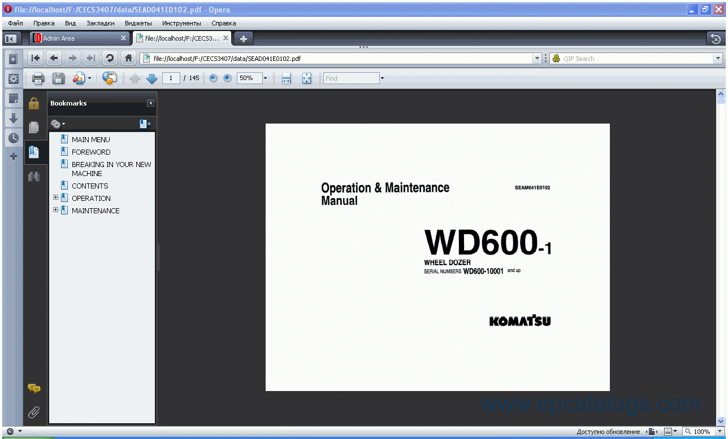This screenshot has height=439, width=728.
Task: Open the Pages panel icon in PDF sidebar
Action: coord(34,128)
